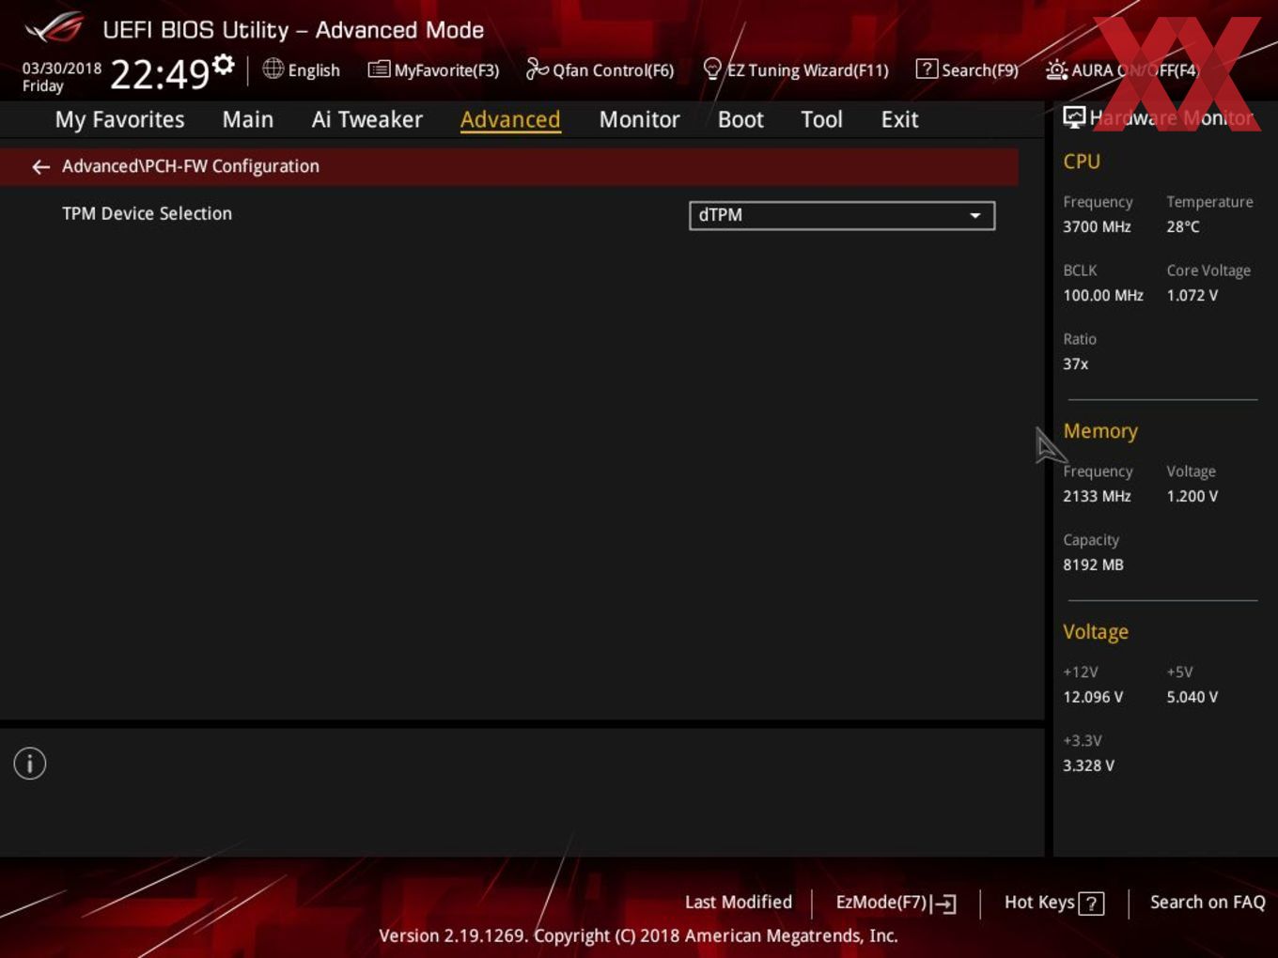Click the info icon in help area

[x=30, y=764]
